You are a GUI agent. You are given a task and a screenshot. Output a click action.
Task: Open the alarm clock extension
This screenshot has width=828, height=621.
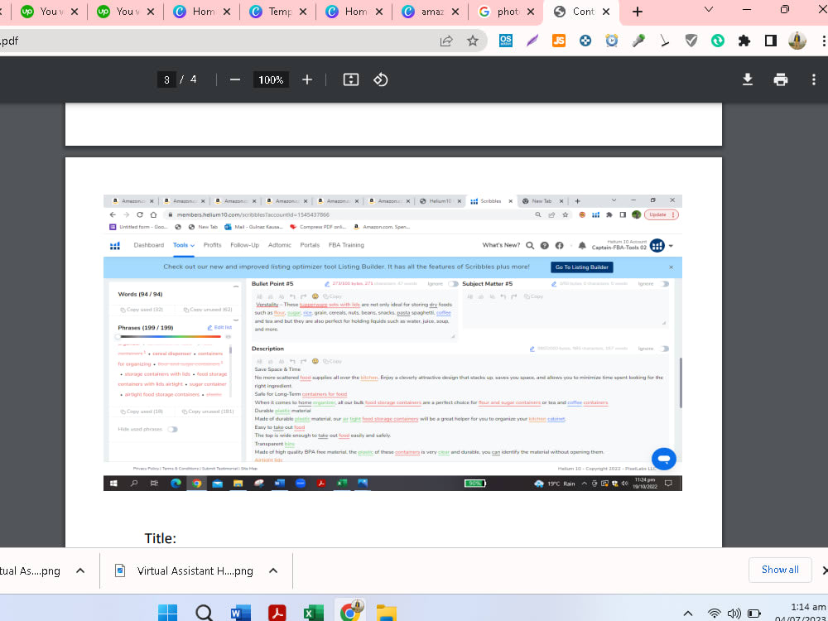(x=612, y=41)
